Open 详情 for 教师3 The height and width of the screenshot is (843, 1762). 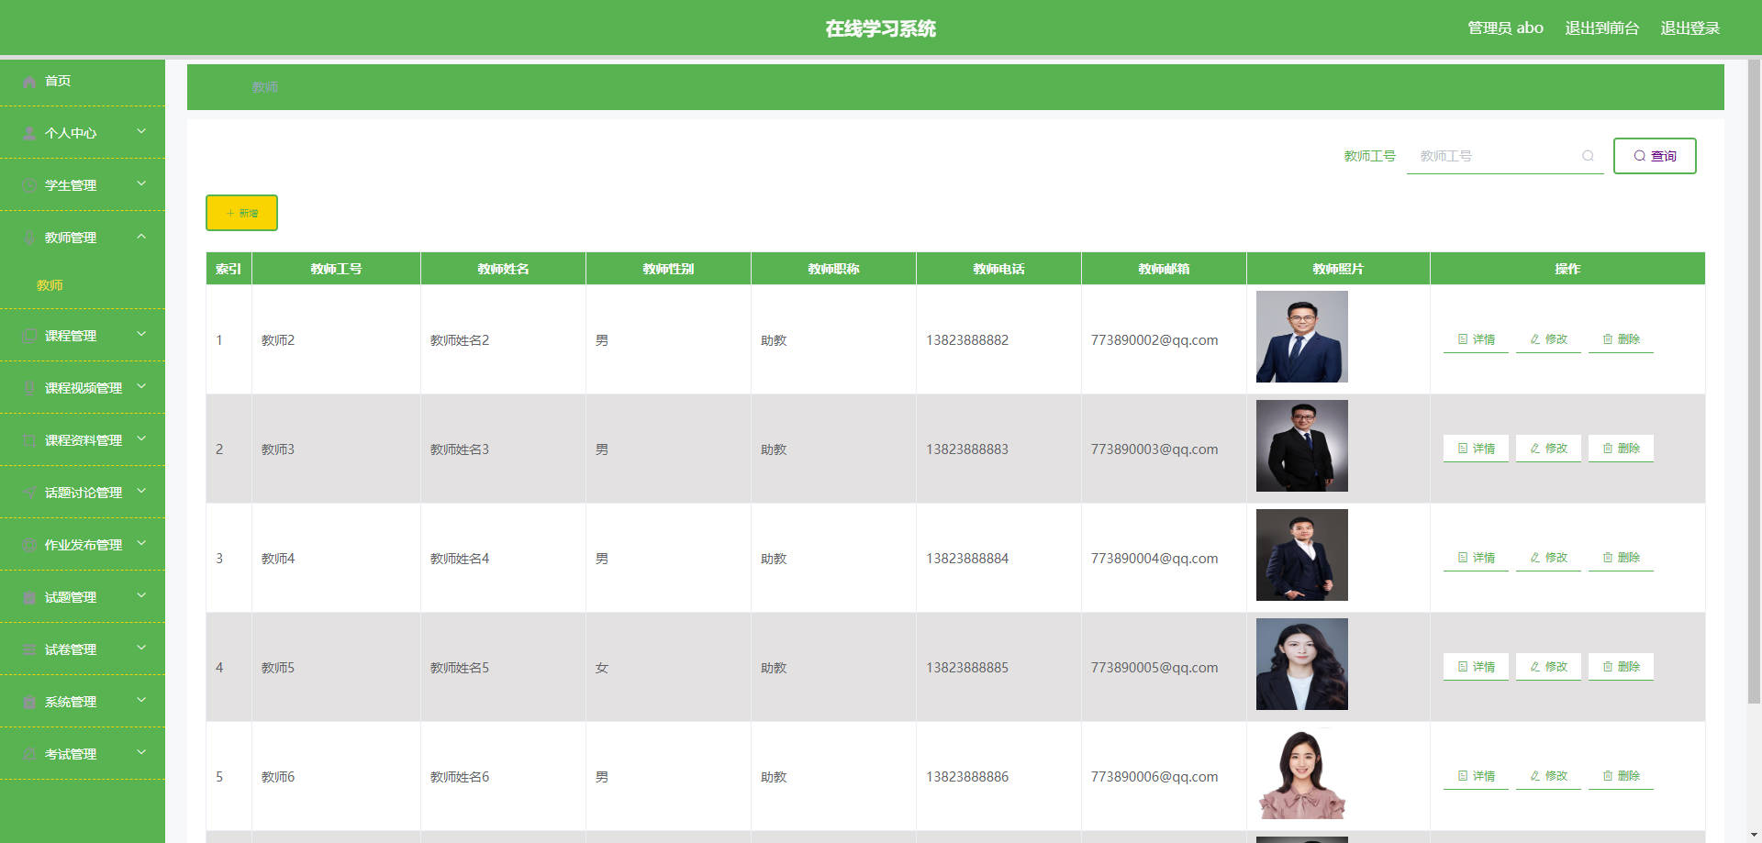(x=1476, y=449)
